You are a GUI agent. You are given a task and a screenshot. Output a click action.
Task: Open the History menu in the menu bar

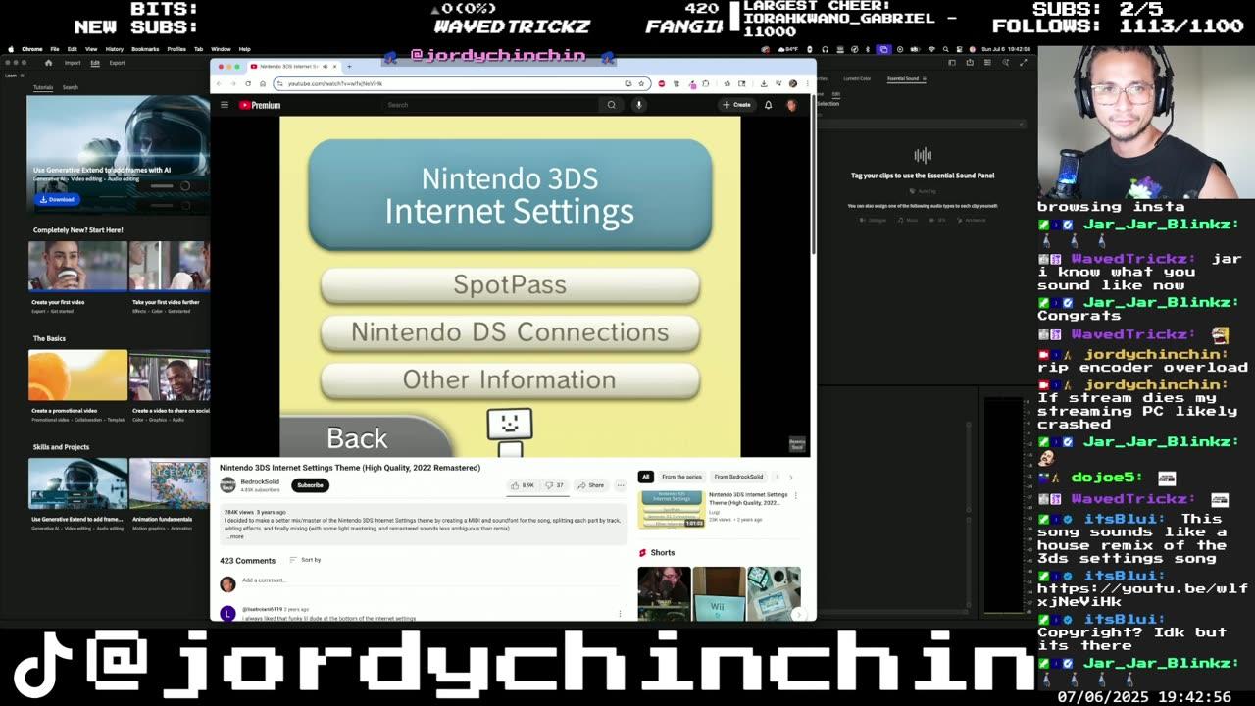115,49
